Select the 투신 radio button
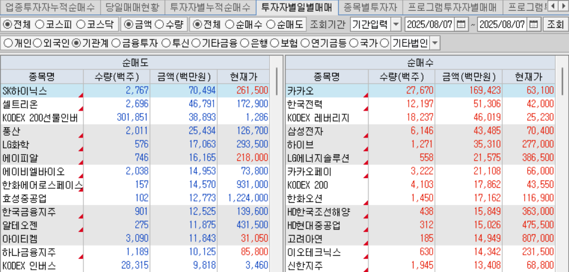Viewport: 569px width, 272px height. click(166, 44)
